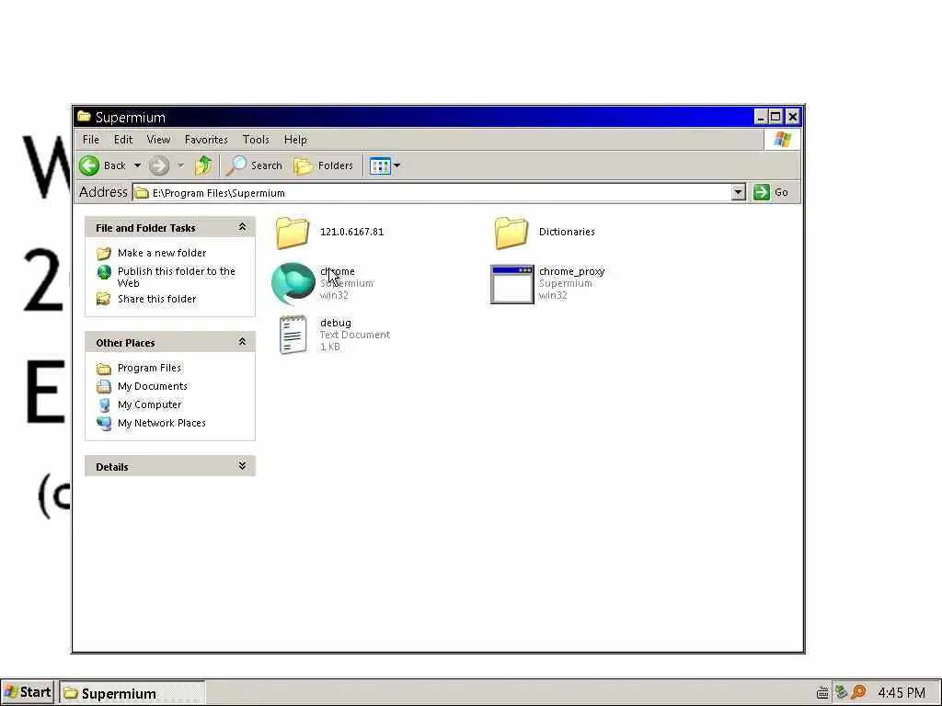Select the chrome Supermium application icon

pos(293,283)
